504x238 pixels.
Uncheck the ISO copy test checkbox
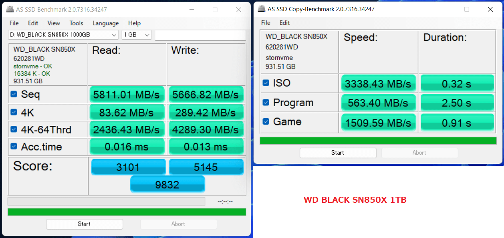click(x=266, y=83)
